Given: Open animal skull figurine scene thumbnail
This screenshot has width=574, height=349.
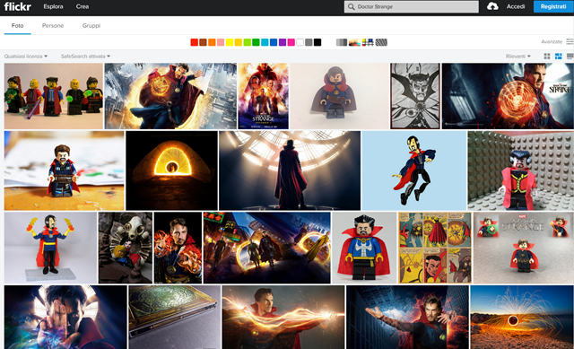Looking at the screenshot, I should pyautogui.click(x=126, y=248).
